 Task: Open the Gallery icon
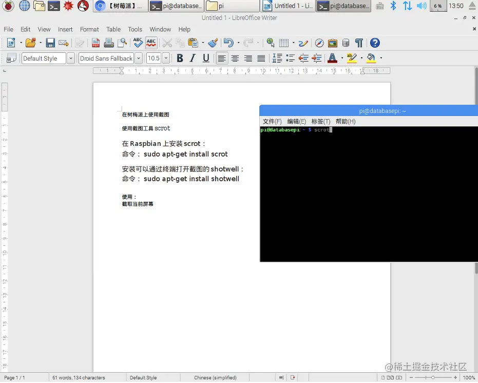pyautogui.click(x=333, y=43)
